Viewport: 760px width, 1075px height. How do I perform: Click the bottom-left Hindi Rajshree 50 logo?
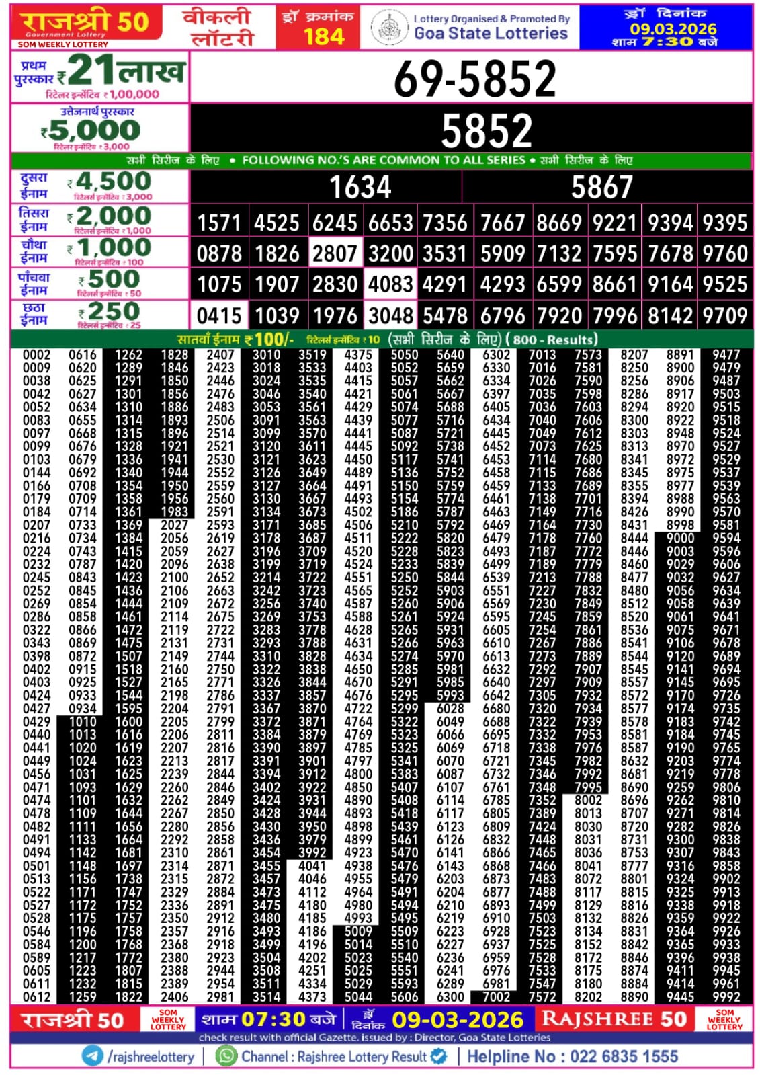73,1020
